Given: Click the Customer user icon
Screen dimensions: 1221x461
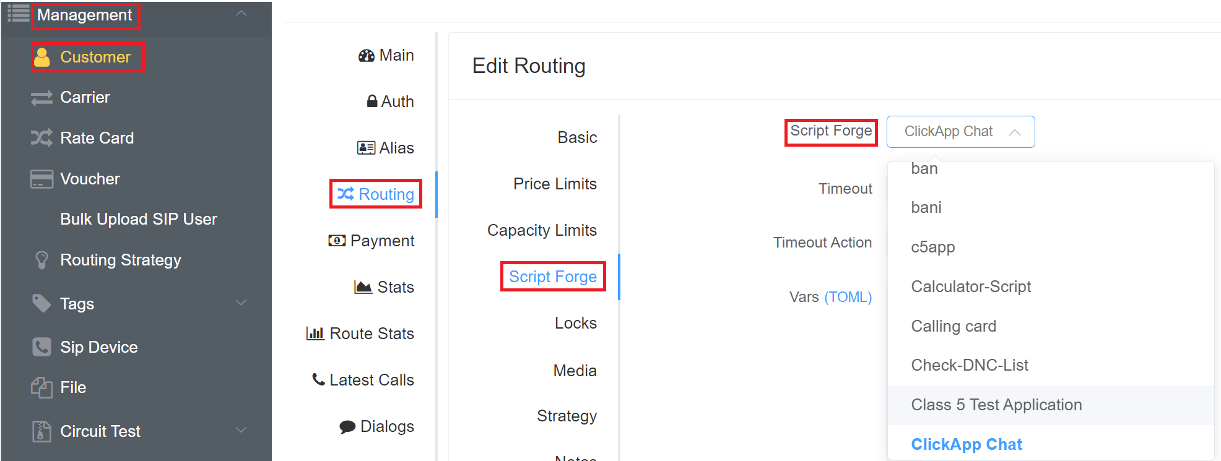Looking at the screenshot, I should pyautogui.click(x=41, y=57).
